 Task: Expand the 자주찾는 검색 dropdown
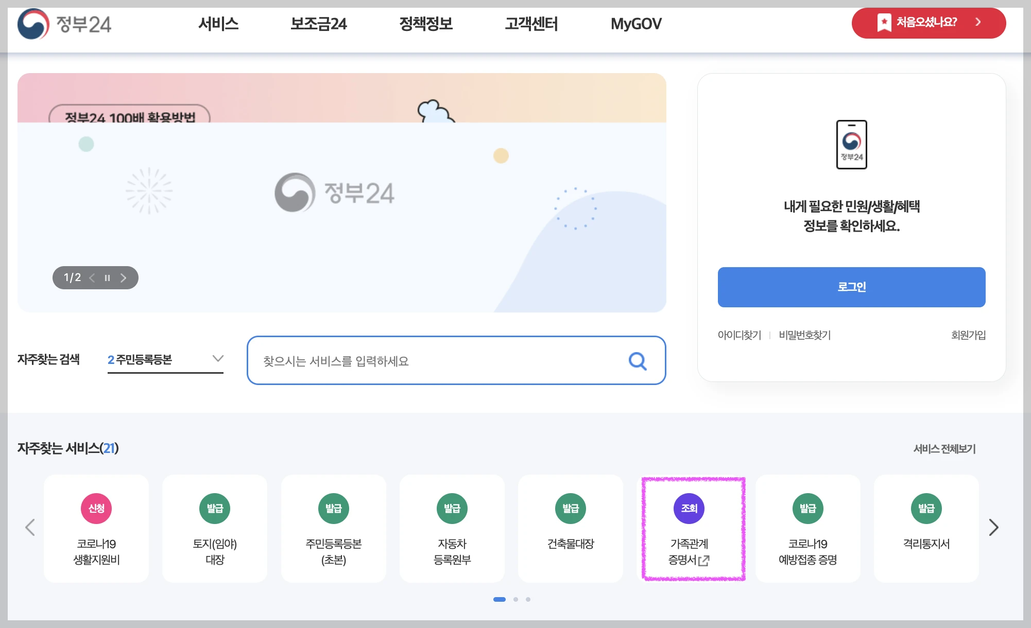(x=218, y=358)
